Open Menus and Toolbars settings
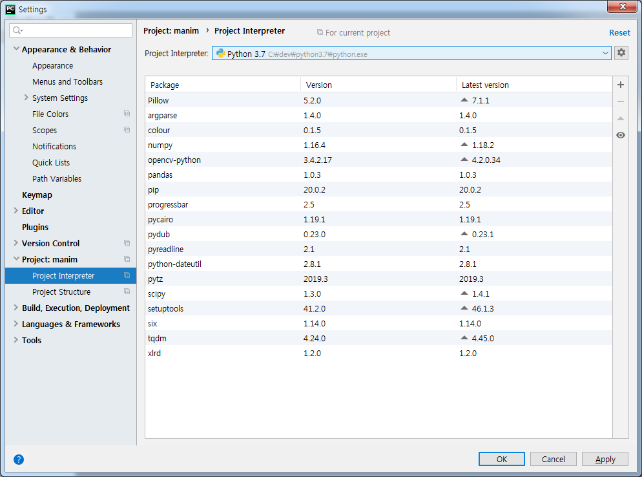Image resolution: width=642 pixels, height=477 pixels. [68, 81]
